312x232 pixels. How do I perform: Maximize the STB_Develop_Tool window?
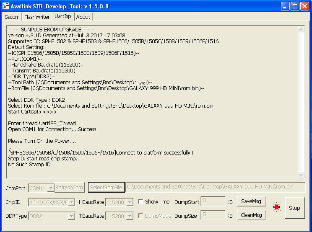click(295, 6)
